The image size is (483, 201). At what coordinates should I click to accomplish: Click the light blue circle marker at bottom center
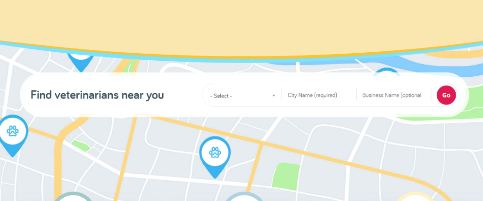click(x=244, y=197)
